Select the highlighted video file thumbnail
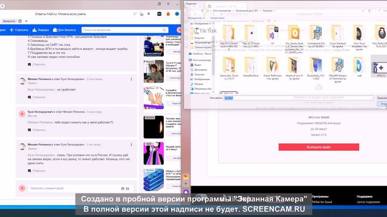 point(379,66)
